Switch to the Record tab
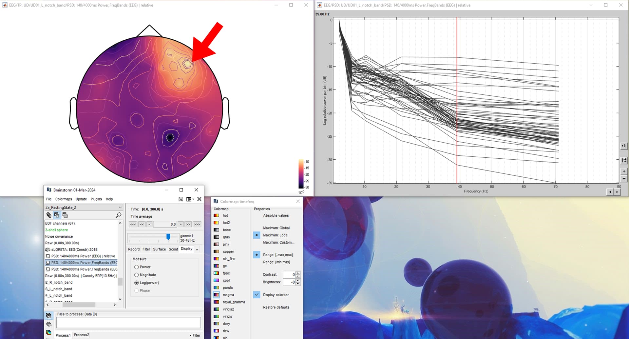The height and width of the screenshot is (339, 629). click(x=134, y=249)
